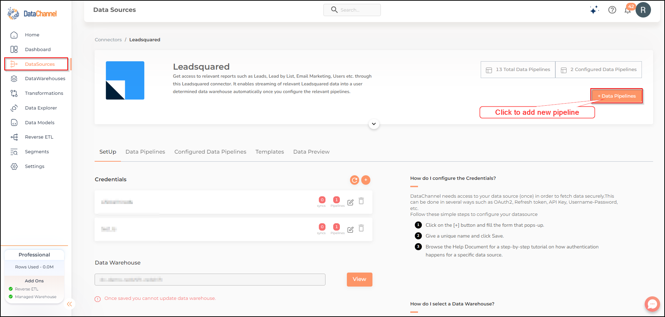The width and height of the screenshot is (665, 317).
Task: Edit the second credential entry
Action: coord(350,230)
